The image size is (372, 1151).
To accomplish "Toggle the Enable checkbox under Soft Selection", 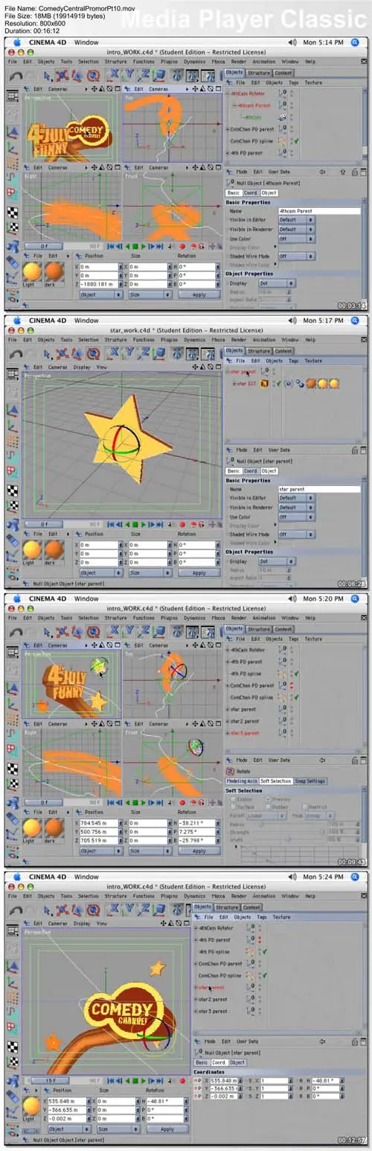I will (234, 798).
